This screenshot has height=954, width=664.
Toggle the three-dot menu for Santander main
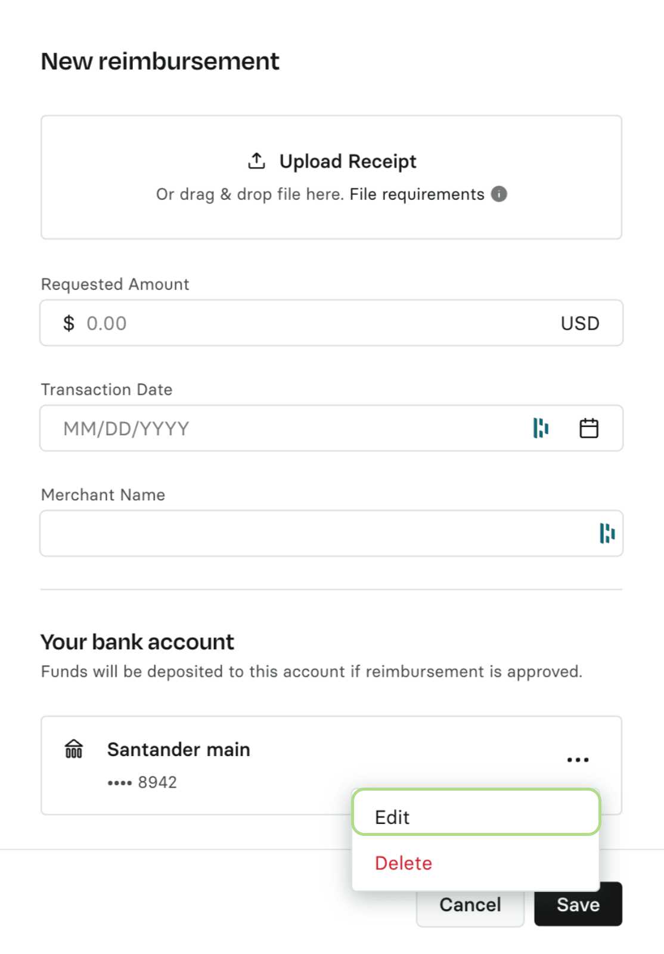tap(578, 760)
